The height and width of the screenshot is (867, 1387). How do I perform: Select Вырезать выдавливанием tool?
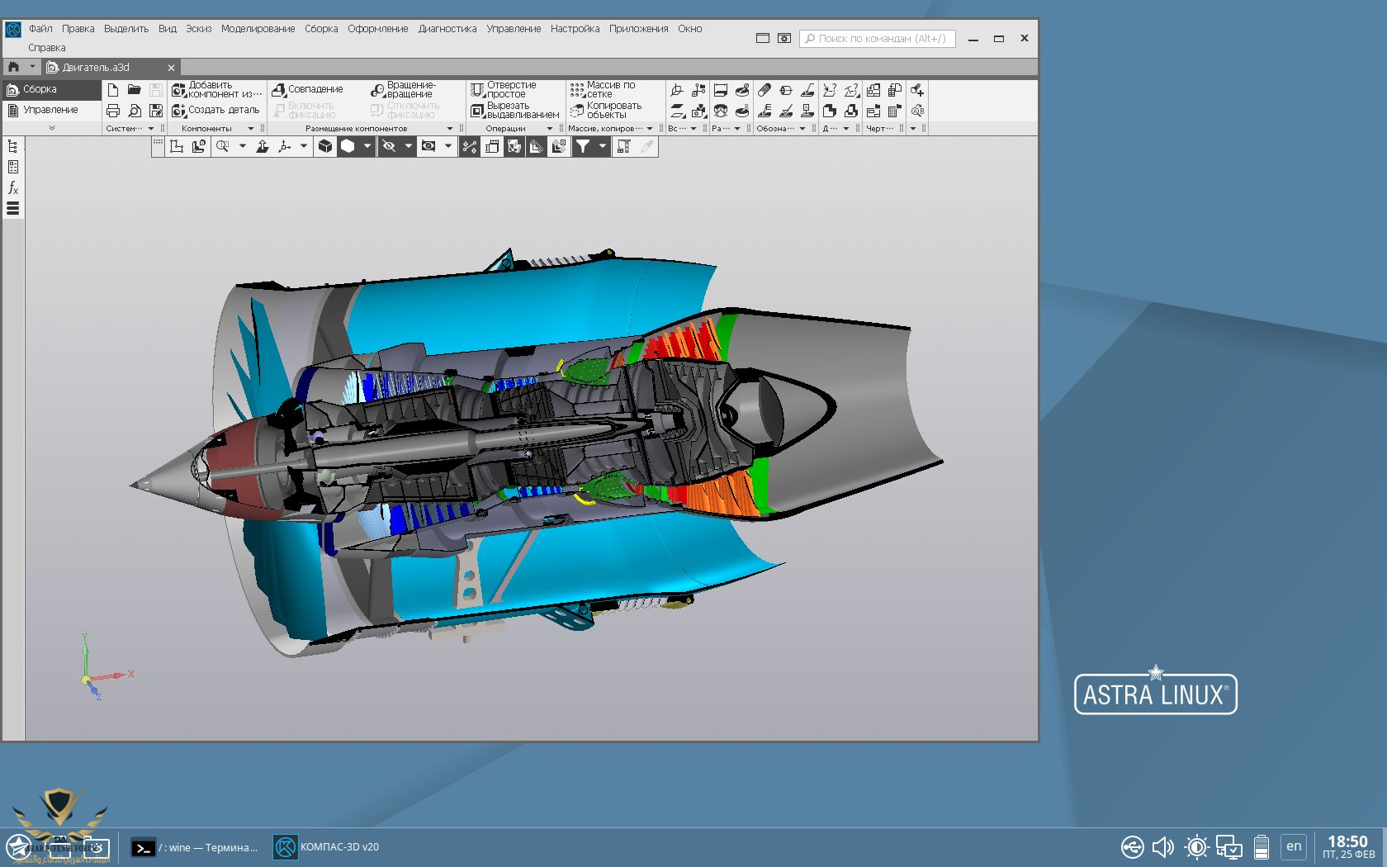click(514, 110)
